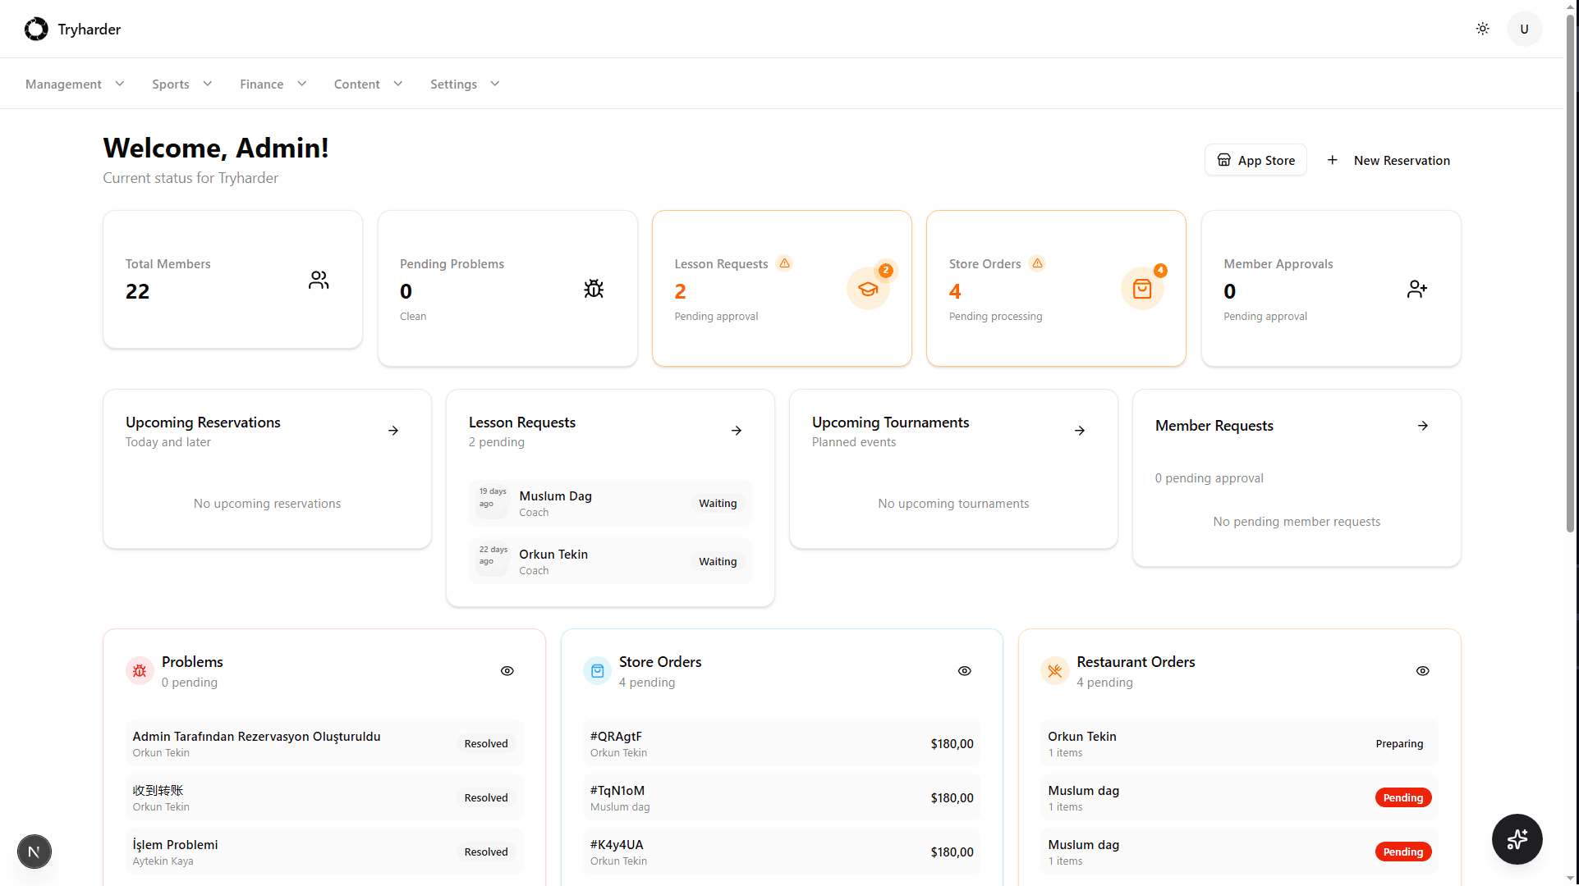Image resolution: width=1579 pixels, height=886 pixels.
Task: Open the user avatar menu
Action: click(x=1524, y=29)
